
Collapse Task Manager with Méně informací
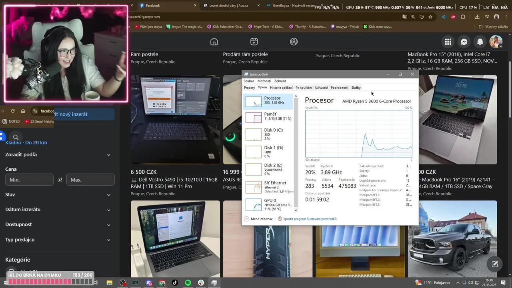click(259, 219)
